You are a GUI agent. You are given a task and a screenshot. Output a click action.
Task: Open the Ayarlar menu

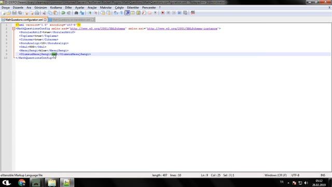pos(79,7)
